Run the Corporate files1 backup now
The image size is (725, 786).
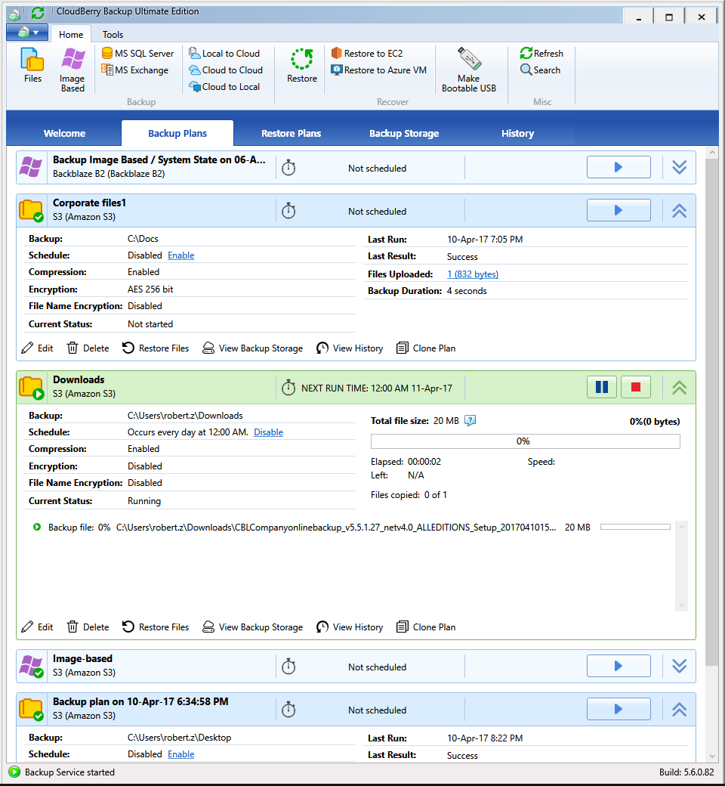[619, 210]
